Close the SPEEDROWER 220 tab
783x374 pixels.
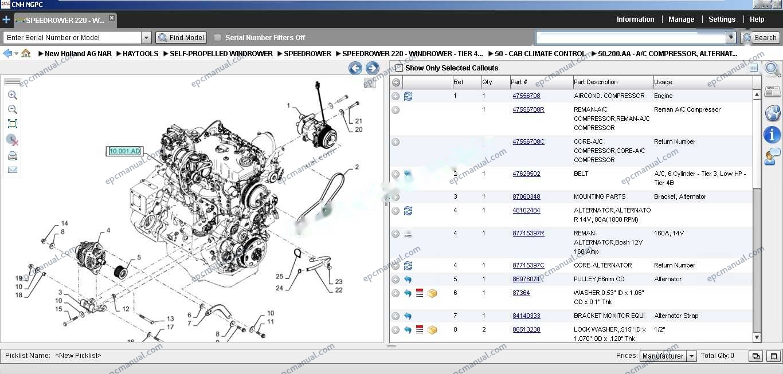[x=112, y=18]
